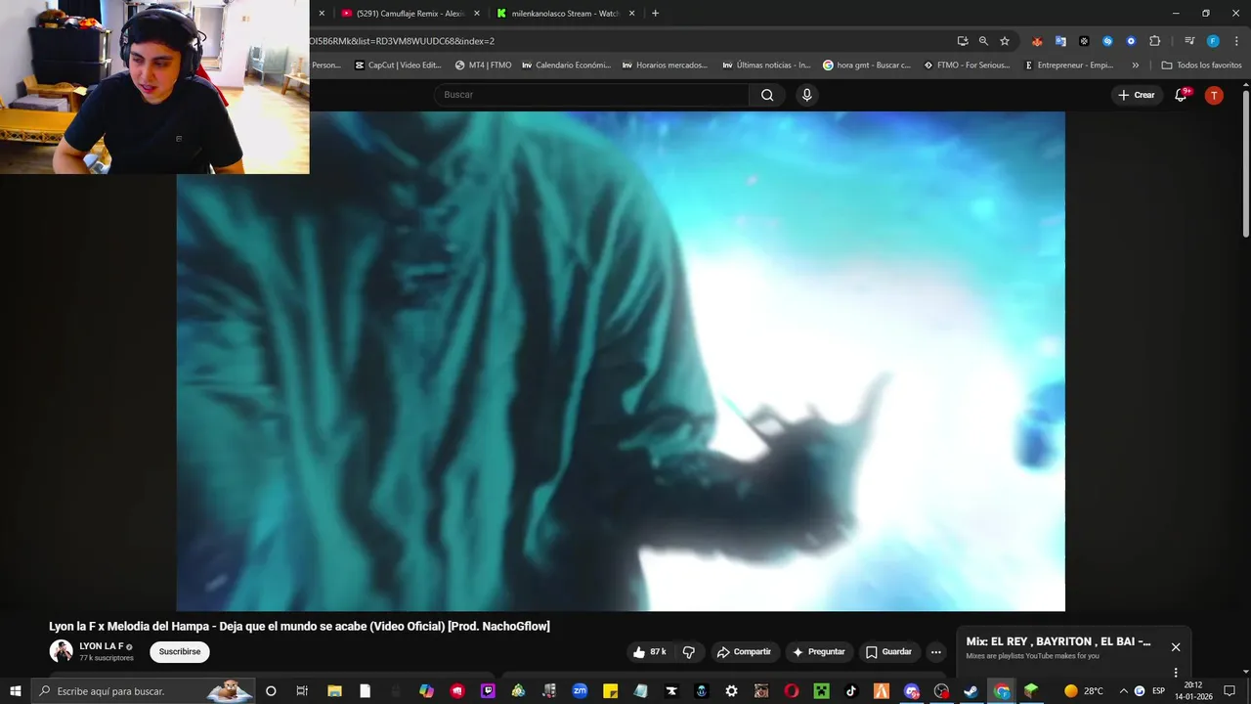Viewport: 1251px width, 704px height.
Task: Open the Crear create menu
Action: (x=1136, y=95)
